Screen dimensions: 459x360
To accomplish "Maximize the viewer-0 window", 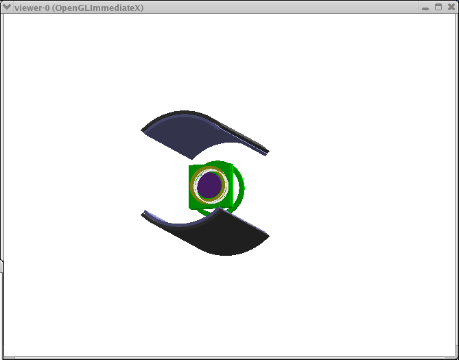I will click(x=438, y=7).
